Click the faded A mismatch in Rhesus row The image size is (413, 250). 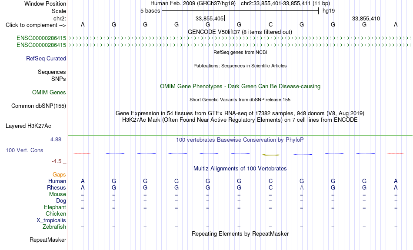coord(302,187)
